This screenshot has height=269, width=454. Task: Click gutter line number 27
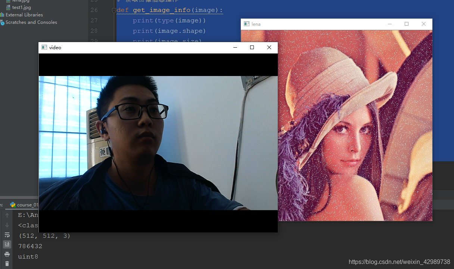(94, 20)
